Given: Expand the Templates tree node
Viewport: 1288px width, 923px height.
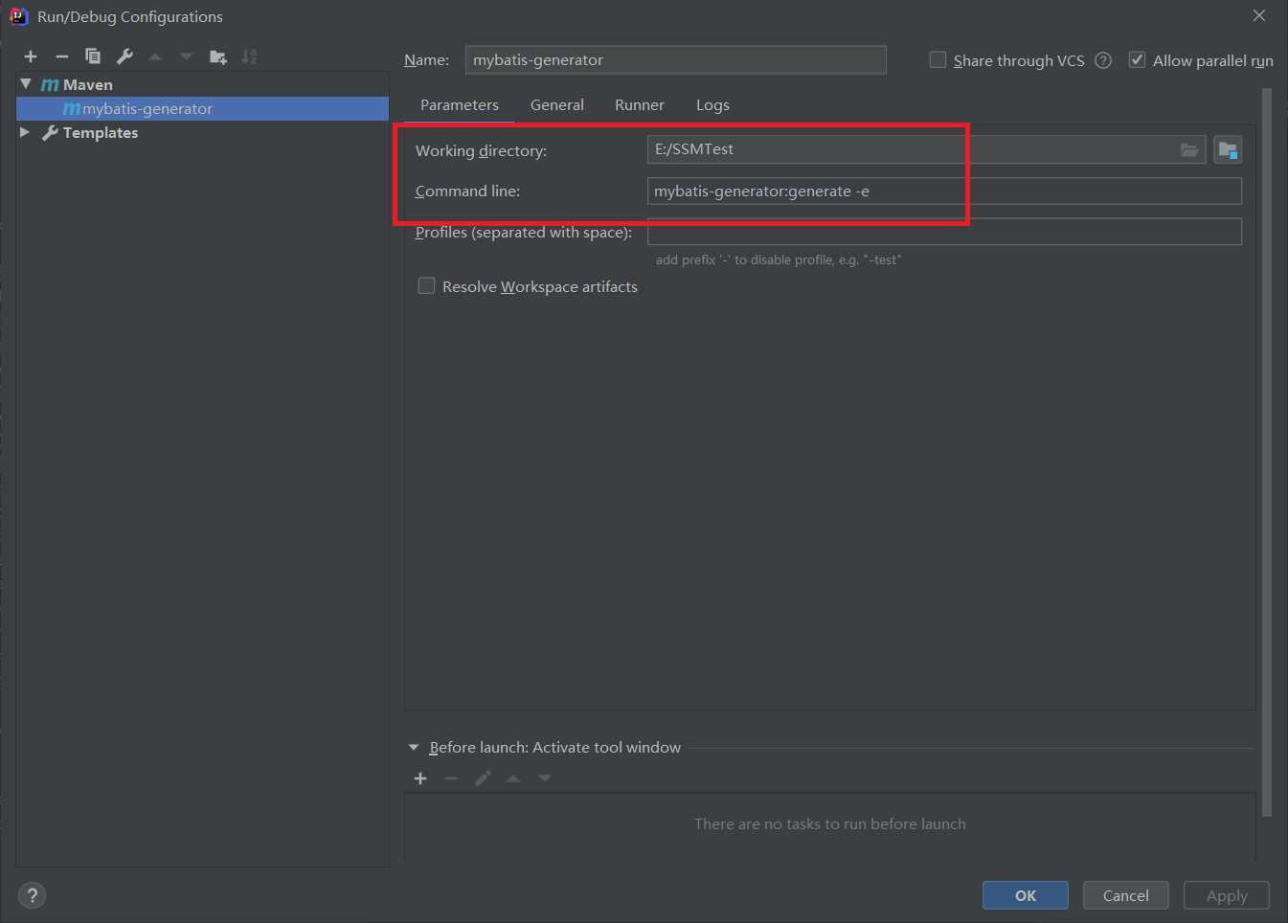Looking at the screenshot, I should coord(25,132).
